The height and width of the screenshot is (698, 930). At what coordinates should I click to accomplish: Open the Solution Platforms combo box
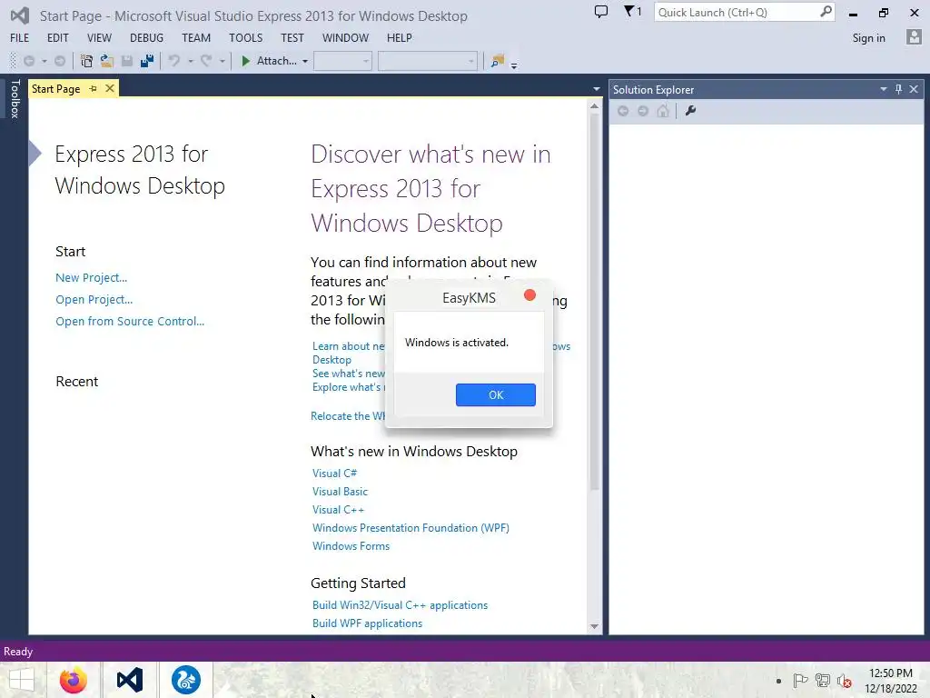click(x=427, y=61)
